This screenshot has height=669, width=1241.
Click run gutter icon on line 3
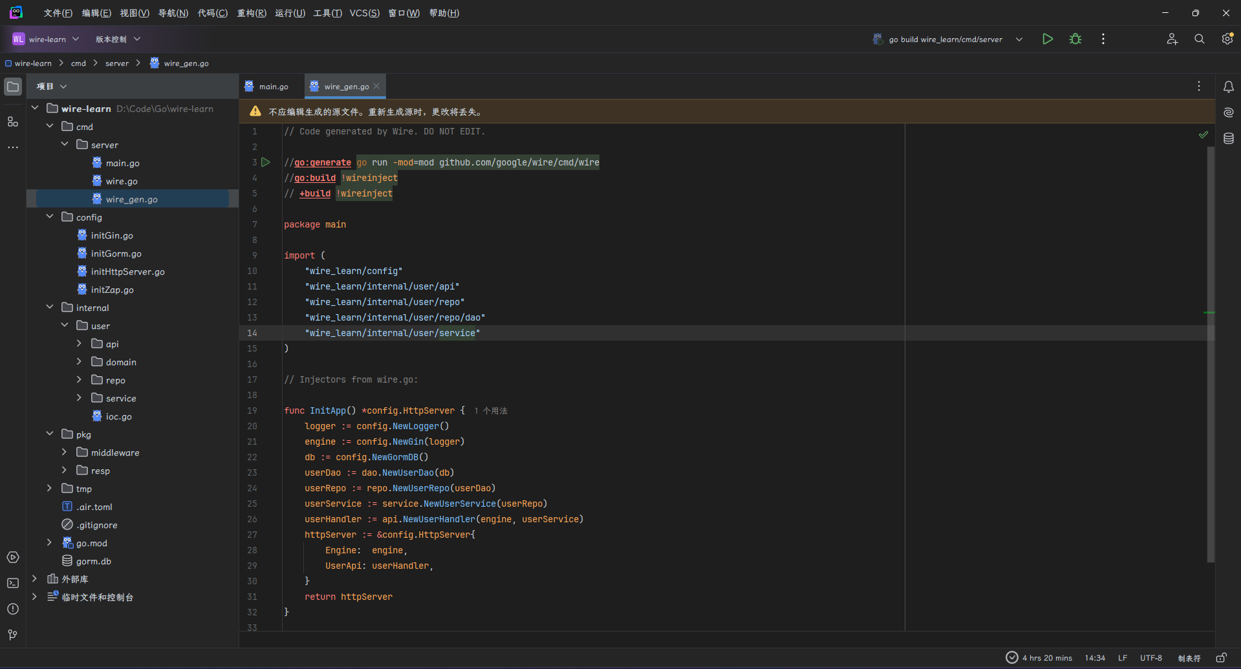(266, 162)
